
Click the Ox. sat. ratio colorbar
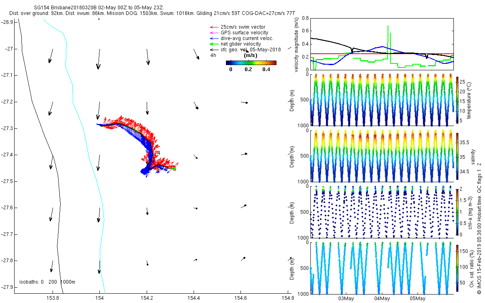click(458, 269)
